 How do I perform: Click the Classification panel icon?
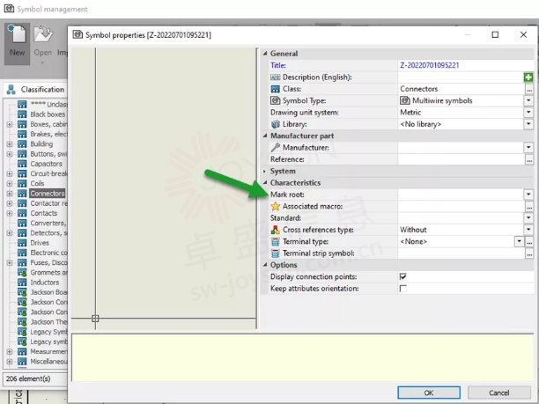pyautogui.click(x=11, y=90)
